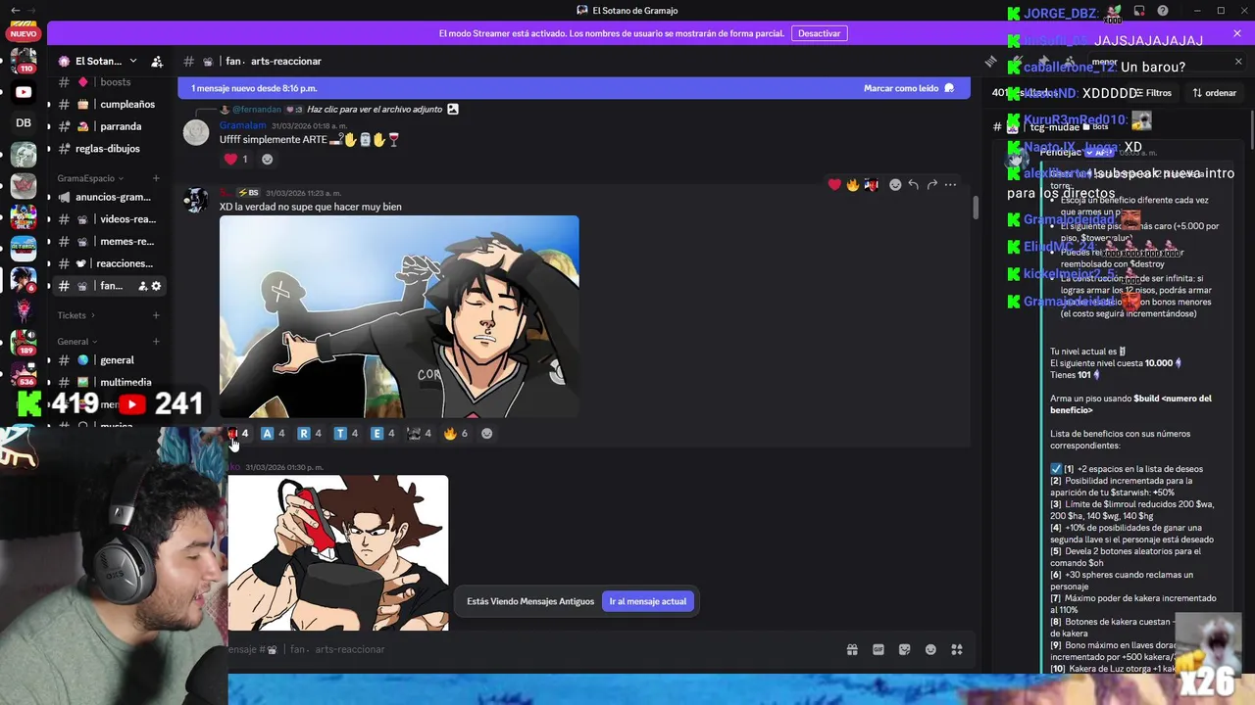1255x705 pixels.
Task: Open pinned messages in channel header
Action: click(1043, 61)
